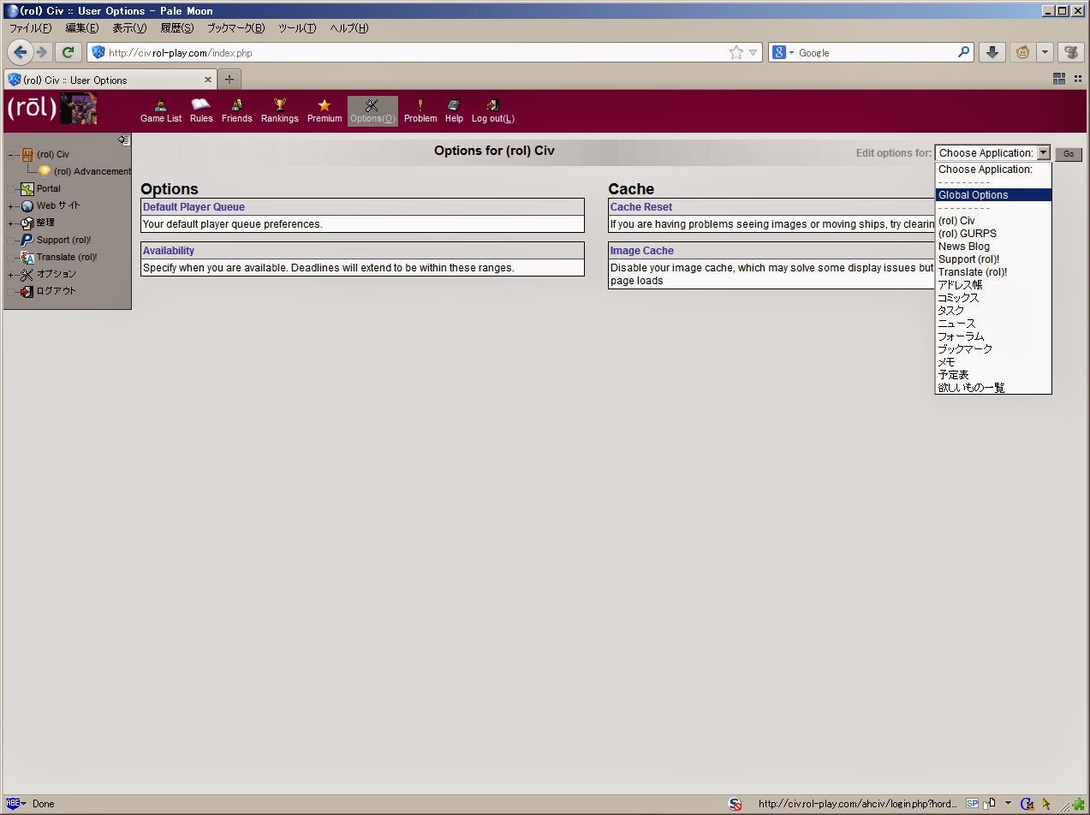The image size is (1090, 815).
Task: Toggle the Choose Application dropdown arrow
Action: point(1043,152)
